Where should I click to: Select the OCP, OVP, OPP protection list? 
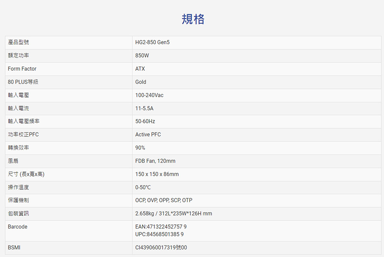click(164, 201)
